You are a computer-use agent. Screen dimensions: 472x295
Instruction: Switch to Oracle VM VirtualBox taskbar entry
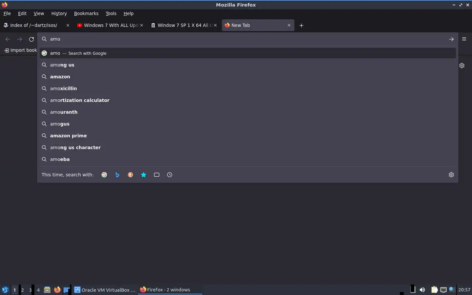click(x=105, y=290)
